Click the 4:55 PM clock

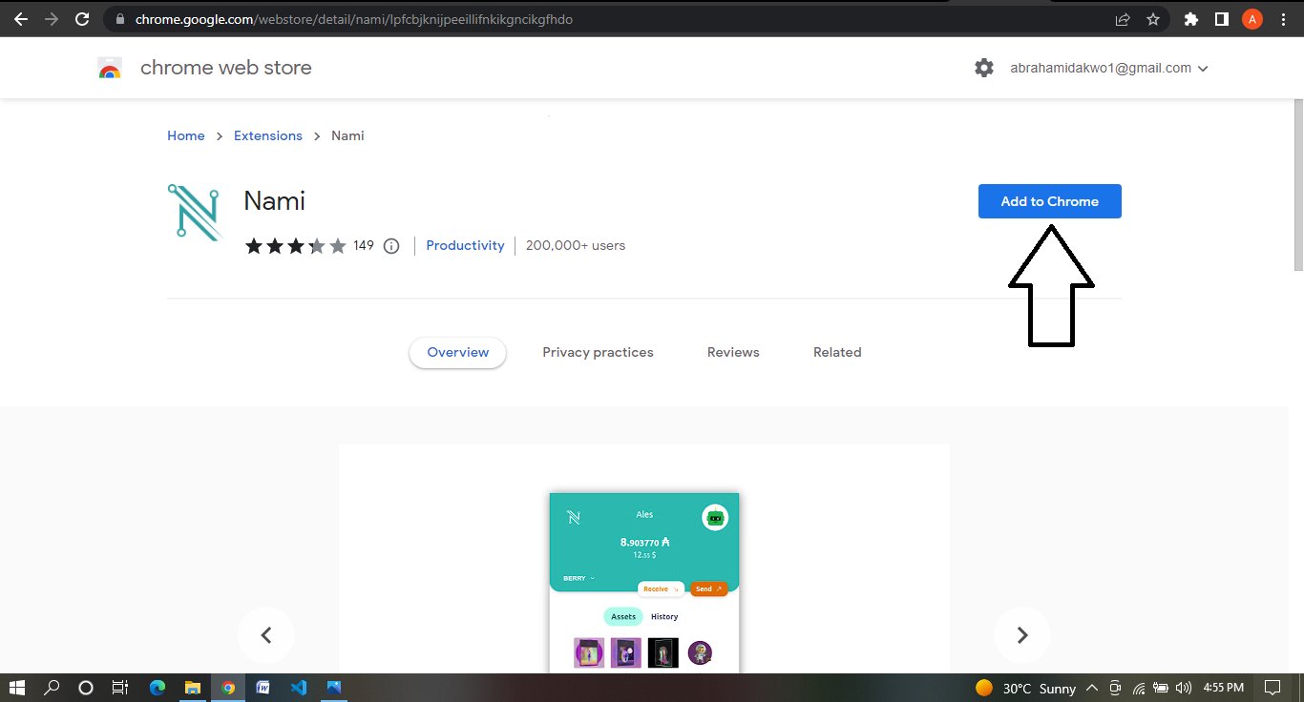pyautogui.click(x=1223, y=688)
